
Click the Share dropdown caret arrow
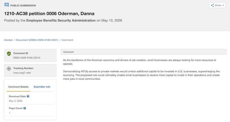tap(223, 5)
